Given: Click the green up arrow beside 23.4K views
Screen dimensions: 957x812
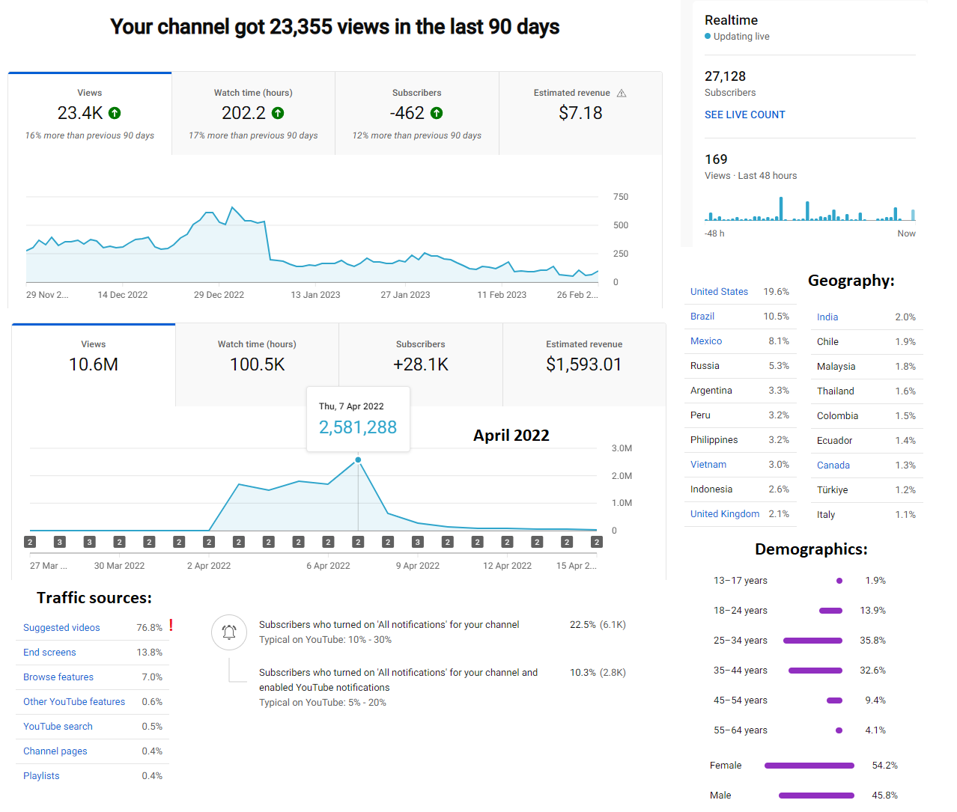Looking at the screenshot, I should (115, 113).
